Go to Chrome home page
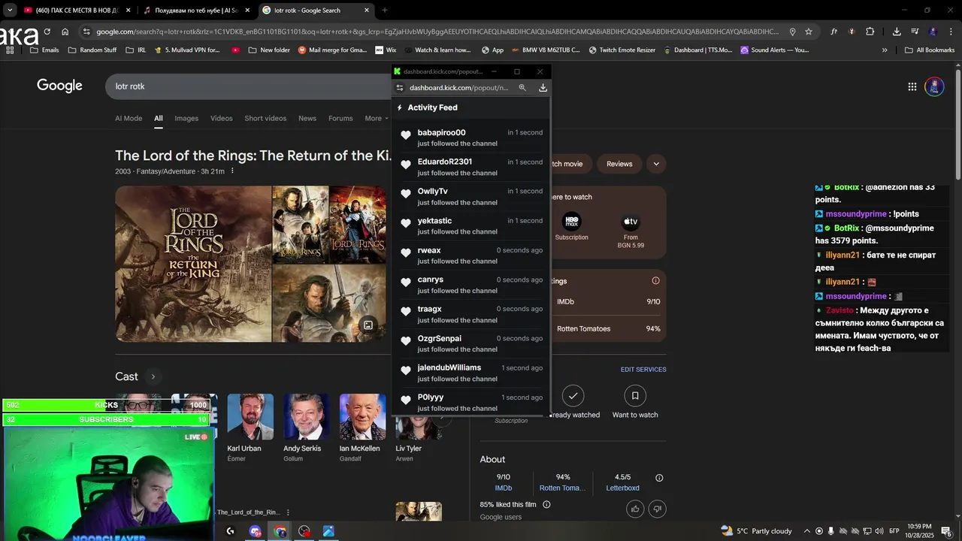Screen dimensions: 962x541 (65, 32)
